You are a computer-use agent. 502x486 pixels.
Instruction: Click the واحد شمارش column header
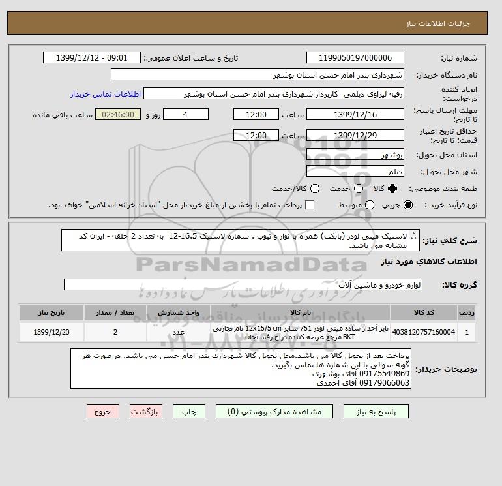[179, 312]
